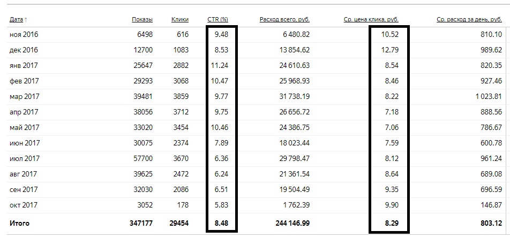This screenshot has width=510, height=238.
Task: Click the CTR (%) column header
Action: click(x=217, y=19)
